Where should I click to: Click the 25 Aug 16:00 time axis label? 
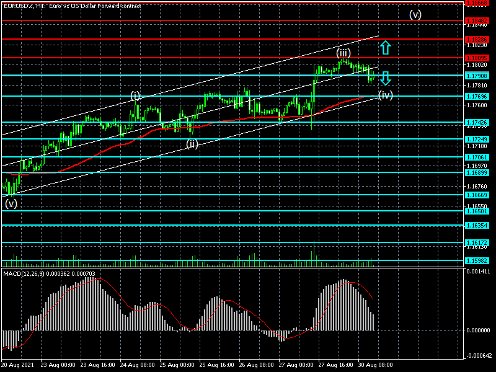tap(216, 365)
